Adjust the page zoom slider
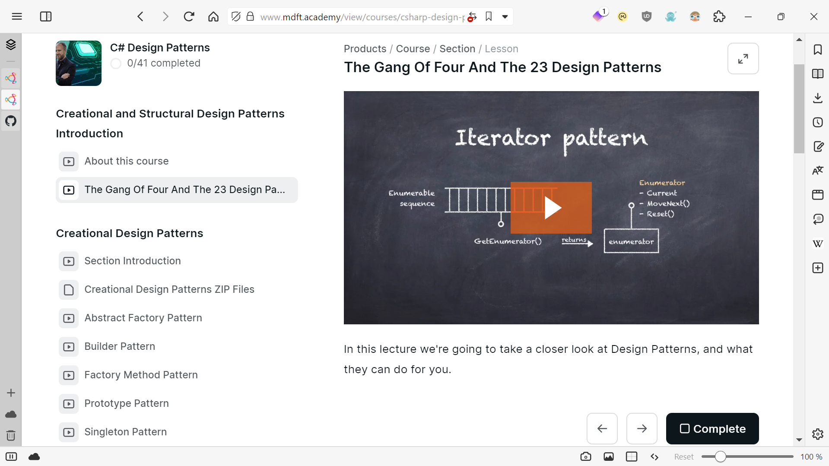This screenshot has height=466, width=829. [x=720, y=456]
